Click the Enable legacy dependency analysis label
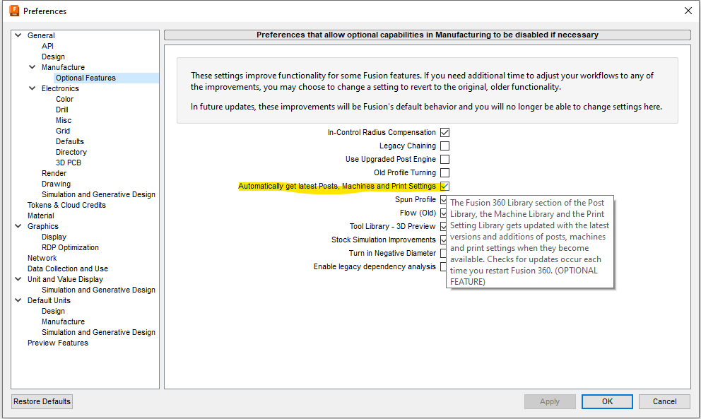This screenshot has height=419, width=701. 375,266
